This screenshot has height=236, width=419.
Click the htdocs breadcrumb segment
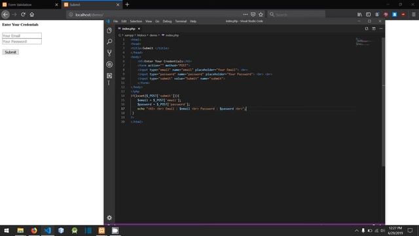[x=141, y=35]
